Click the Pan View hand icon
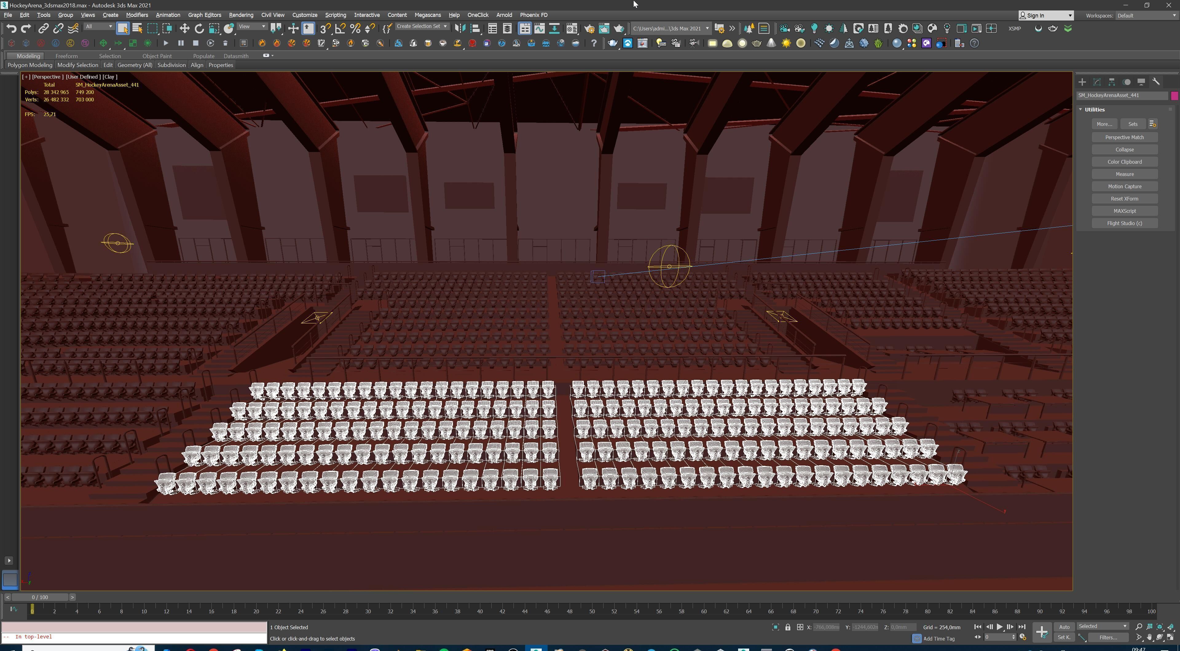 point(1149,637)
